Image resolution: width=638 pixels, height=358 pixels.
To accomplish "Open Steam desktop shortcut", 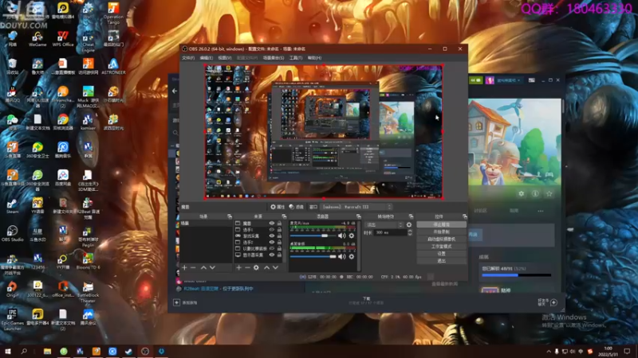I will (x=12, y=206).
